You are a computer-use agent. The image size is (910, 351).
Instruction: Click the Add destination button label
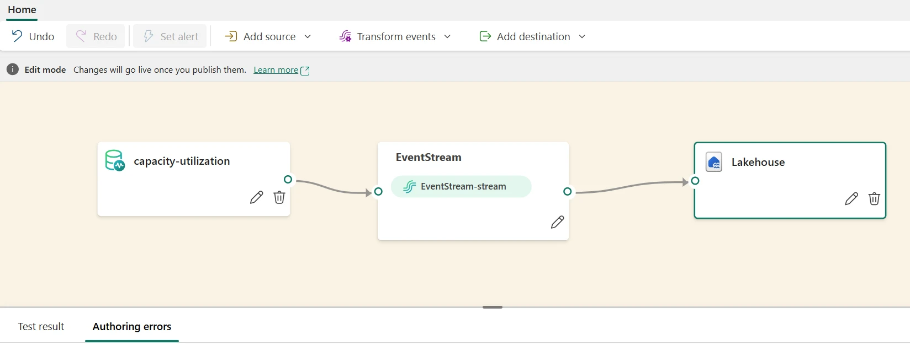tap(533, 36)
